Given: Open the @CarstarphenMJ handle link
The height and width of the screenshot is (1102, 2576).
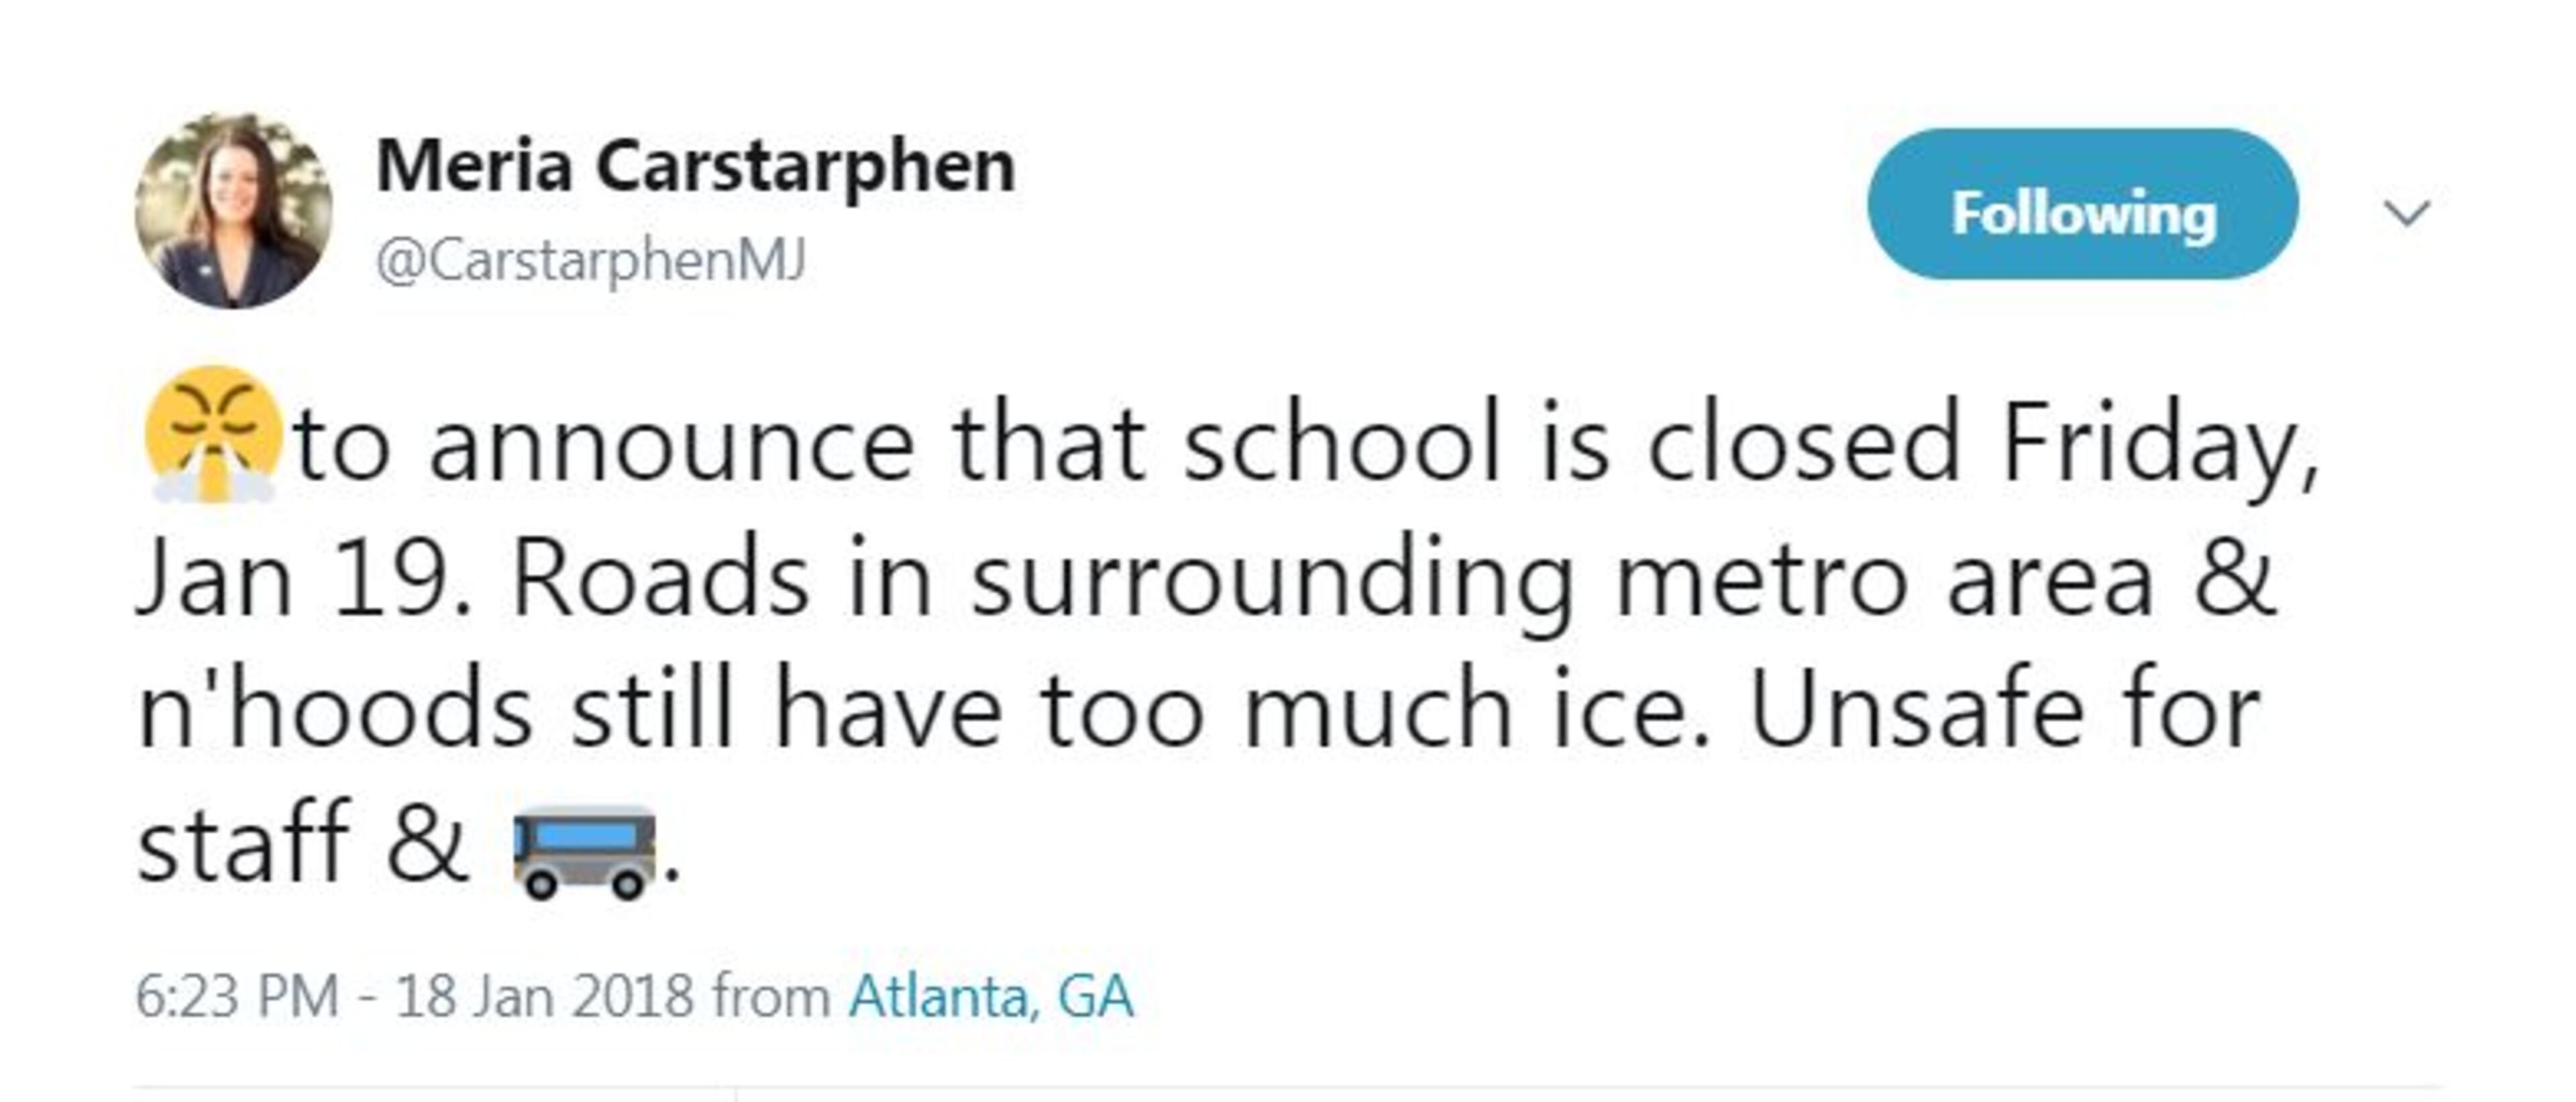Looking at the screenshot, I should coord(590,261).
